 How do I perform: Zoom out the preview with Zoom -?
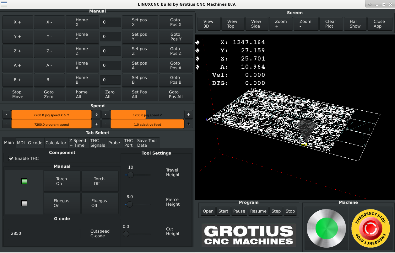[x=306, y=24]
